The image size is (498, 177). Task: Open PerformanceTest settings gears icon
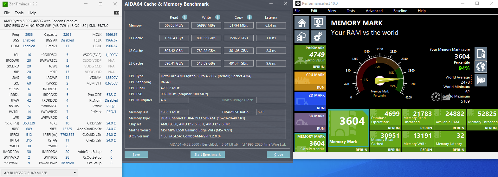click(x=318, y=37)
